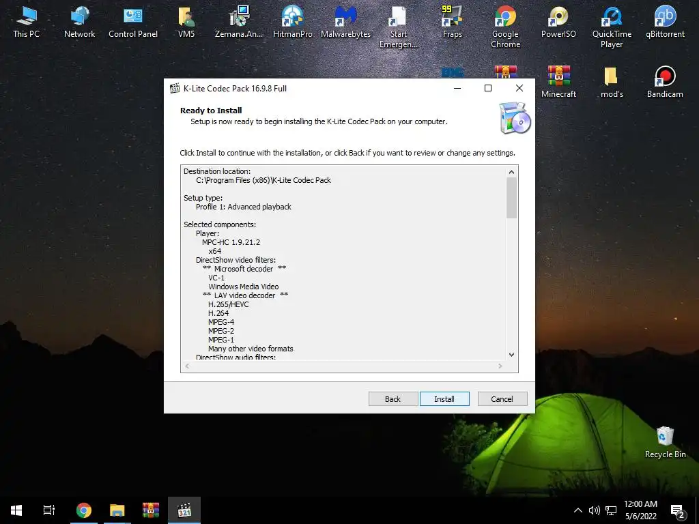The width and height of the screenshot is (699, 524).
Task: Open Task View on taskbar
Action: click(x=49, y=510)
